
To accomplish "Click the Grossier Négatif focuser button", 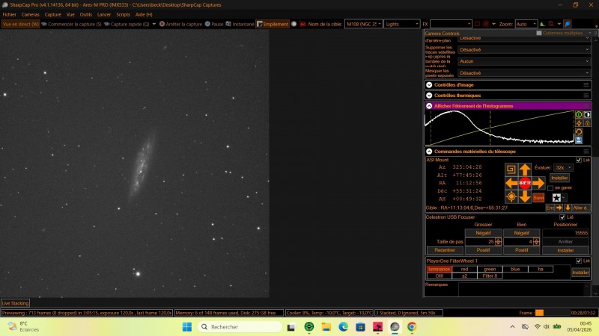I will (483, 233).
